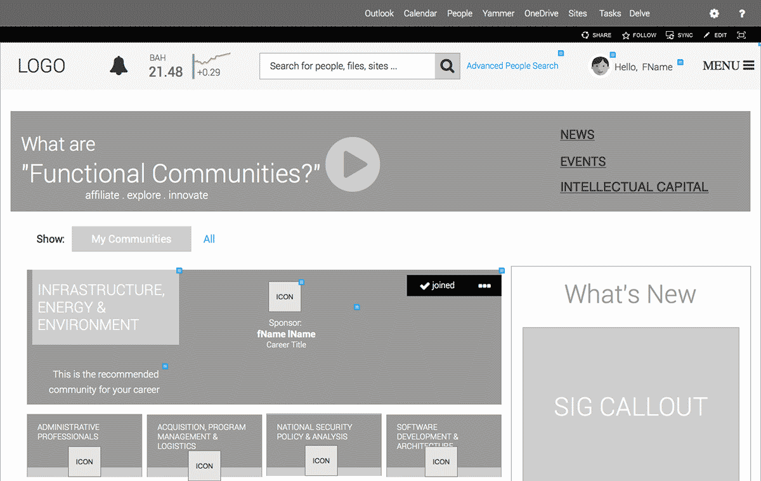The height and width of the screenshot is (481, 761).
Task: Click the notification bell icon
Action: click(x=119, y=65)
